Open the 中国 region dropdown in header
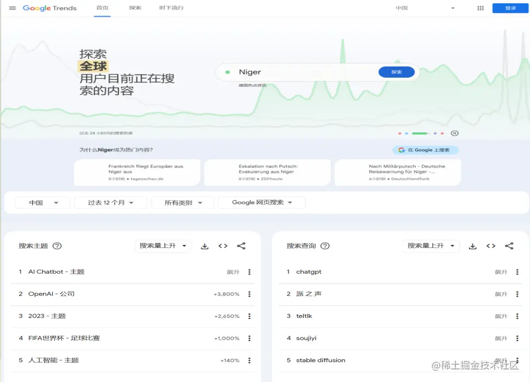This screenshot has width=530, height=382. pos(425,8)
